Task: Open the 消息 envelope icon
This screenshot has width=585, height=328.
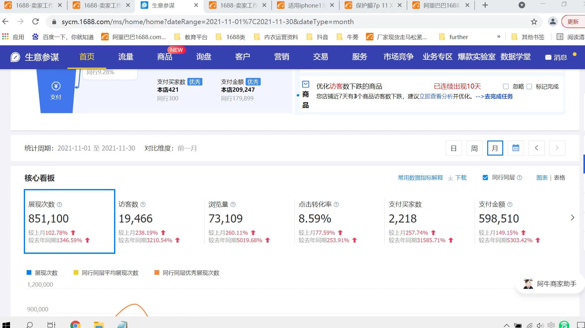Action: (x=548, y=57)
